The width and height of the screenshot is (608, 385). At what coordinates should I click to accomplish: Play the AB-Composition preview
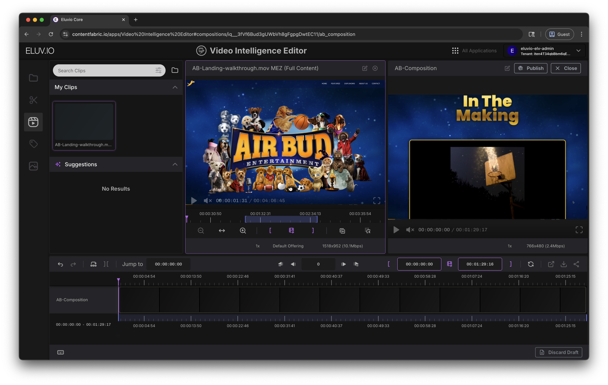coord(396,230)
